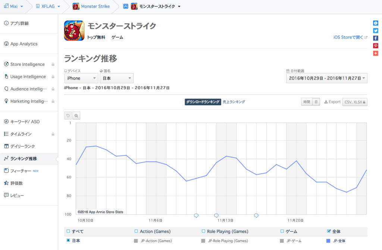Click the トップ無料 category link
Screen dimensions: 382x250
pyautogui.click(x=96, y=37)
